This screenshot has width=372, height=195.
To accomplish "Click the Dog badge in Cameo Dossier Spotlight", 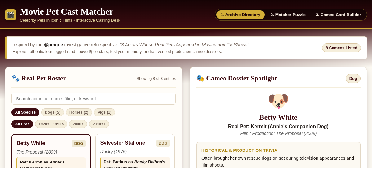I will [353, 79].
